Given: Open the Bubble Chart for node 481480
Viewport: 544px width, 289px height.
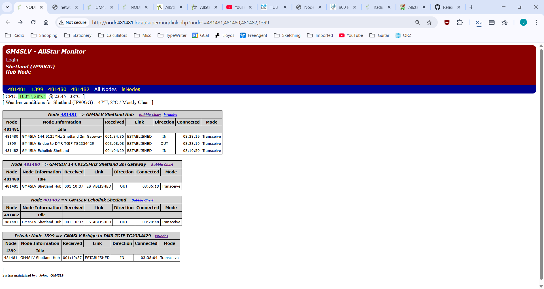Looking at the screenshot, I should [162, 164].
